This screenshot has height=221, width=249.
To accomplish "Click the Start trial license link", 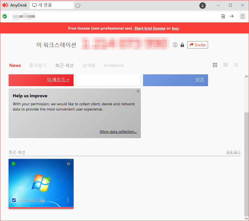I will tap(150, 28).
